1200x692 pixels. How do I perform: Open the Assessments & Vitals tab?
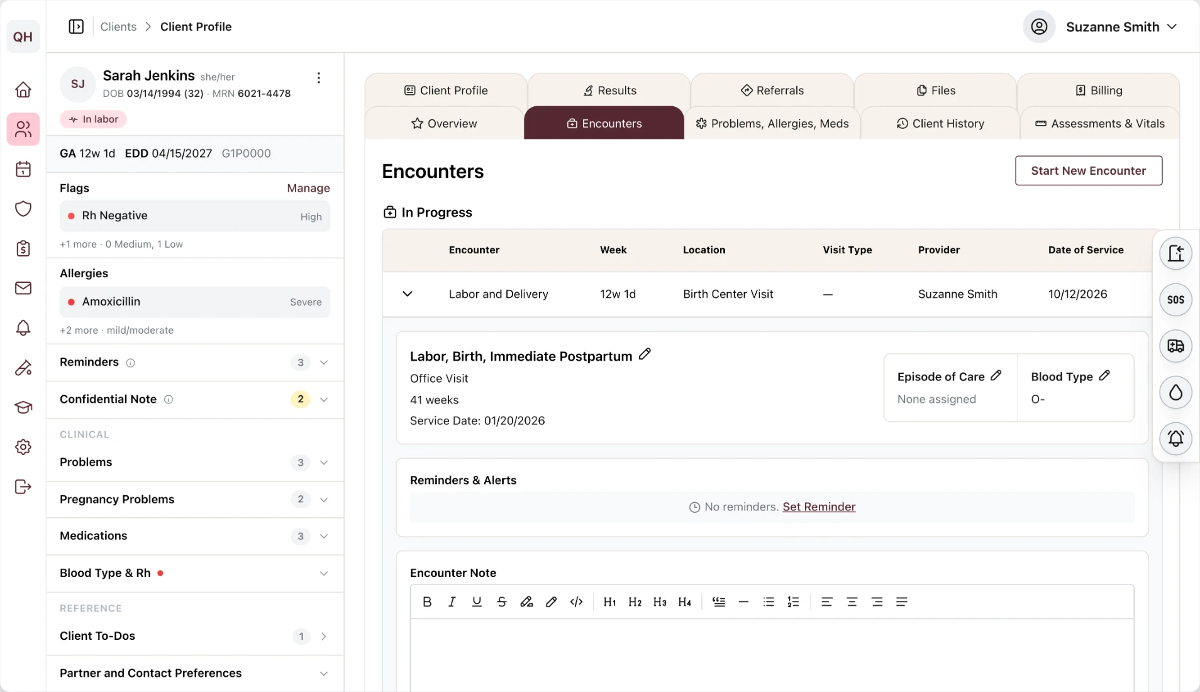coord(1100,123)
